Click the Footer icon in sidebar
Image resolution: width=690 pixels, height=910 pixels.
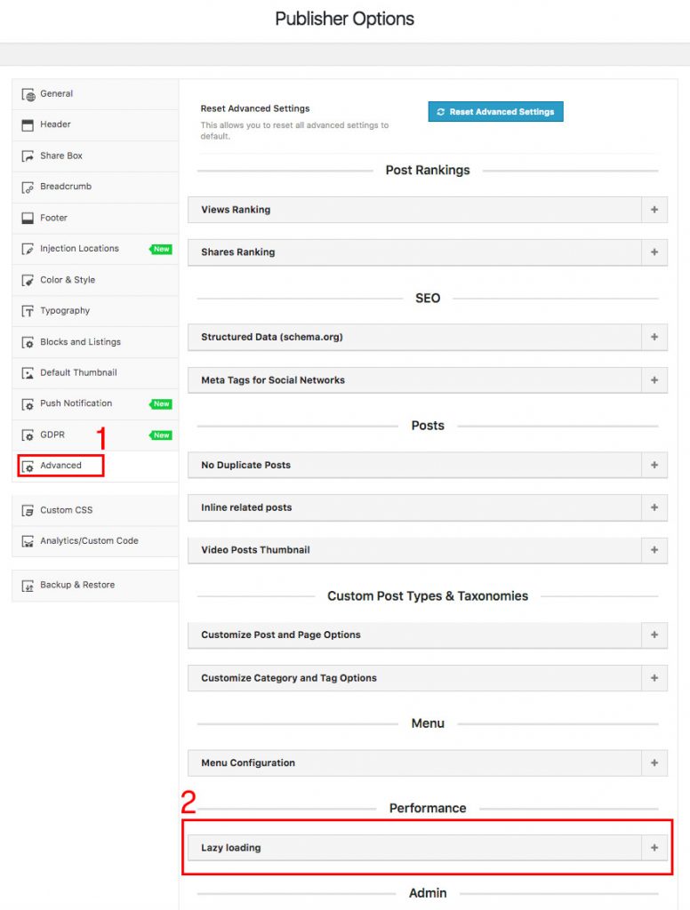tap(28, 219)
